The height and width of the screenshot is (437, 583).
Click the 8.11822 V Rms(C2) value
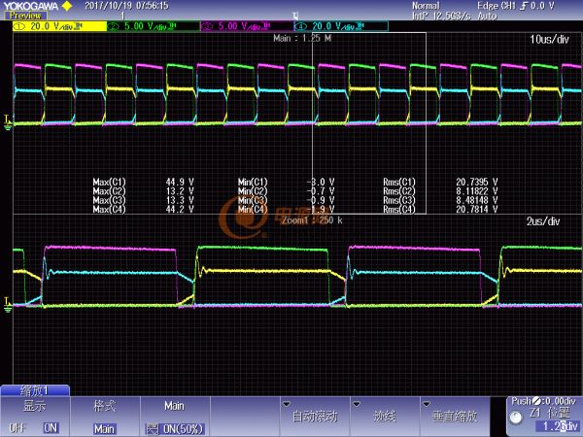point(477,191)
